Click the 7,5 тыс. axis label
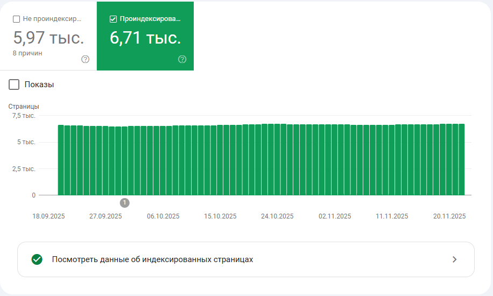Image resolution: width=493 pixels, height=296 pixels. pos(24,116)
